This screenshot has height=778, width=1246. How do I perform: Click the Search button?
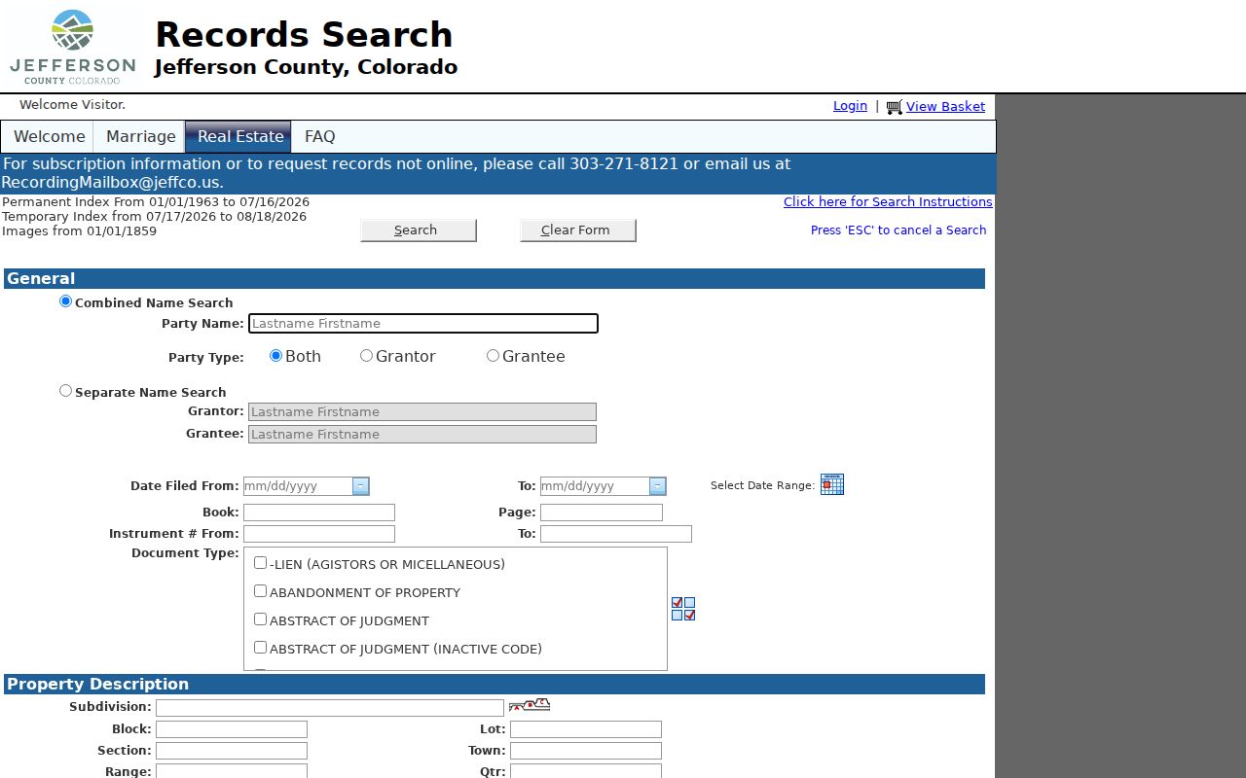coord(419,230)
